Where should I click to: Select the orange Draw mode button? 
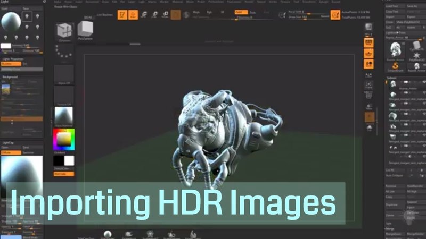[x=133, y=15]
